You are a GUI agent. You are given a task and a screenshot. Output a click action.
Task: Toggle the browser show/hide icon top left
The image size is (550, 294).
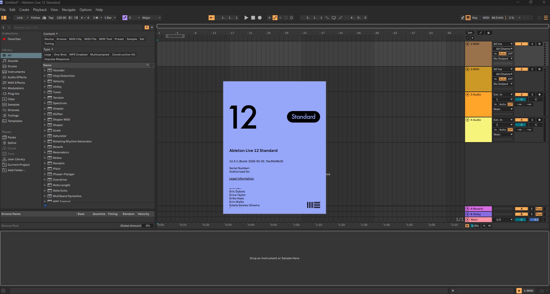(x=4, y=18)
